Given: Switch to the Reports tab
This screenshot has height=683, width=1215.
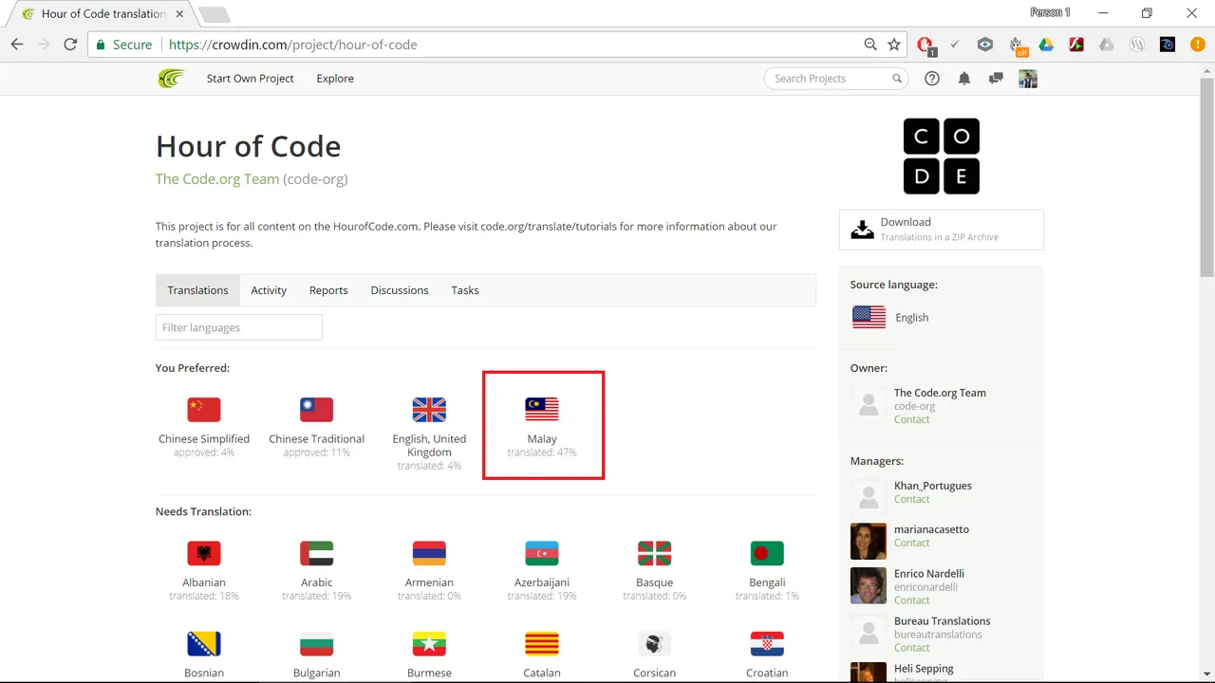Looking at the screenshot, I should point(328,290).
